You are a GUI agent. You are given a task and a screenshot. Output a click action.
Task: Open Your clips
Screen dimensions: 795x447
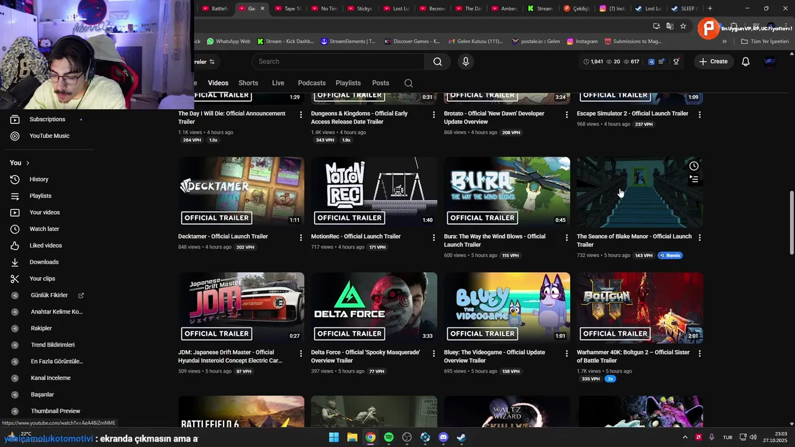[42, 279]
